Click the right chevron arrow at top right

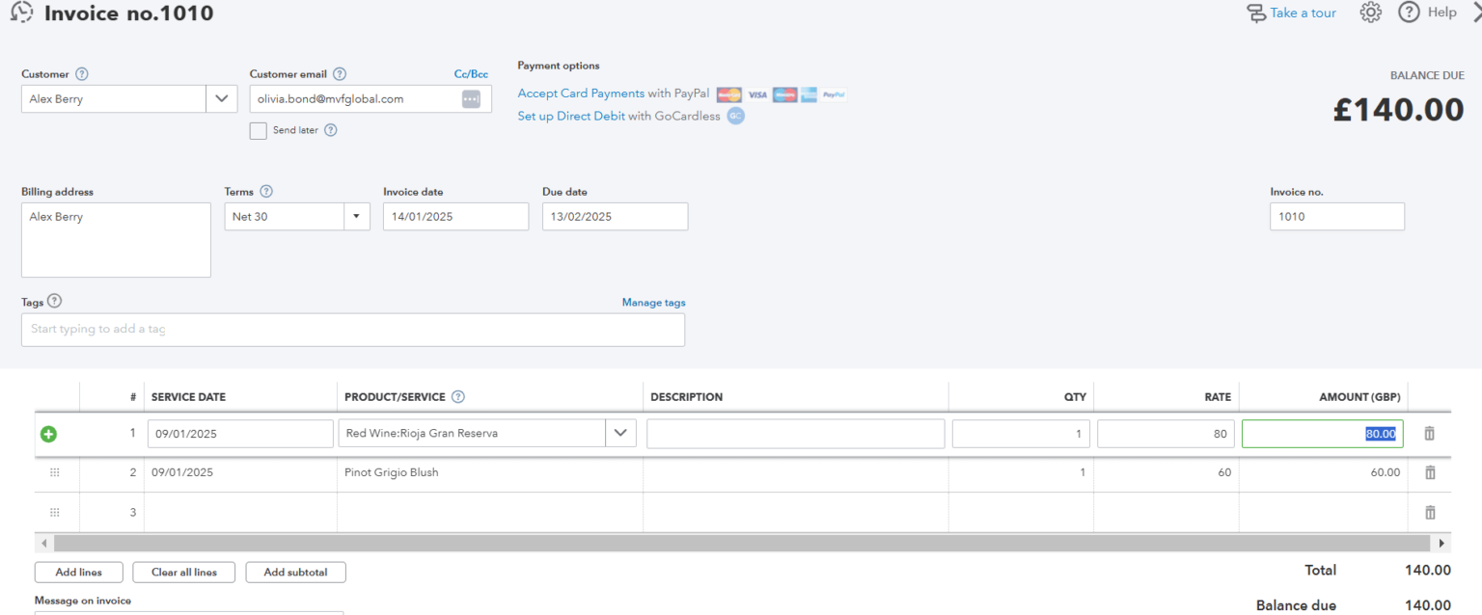pyautogui.click(x=1475, y=12)
